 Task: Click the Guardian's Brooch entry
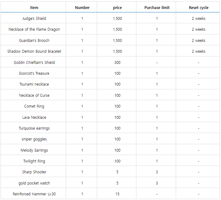tap(34, 41)
